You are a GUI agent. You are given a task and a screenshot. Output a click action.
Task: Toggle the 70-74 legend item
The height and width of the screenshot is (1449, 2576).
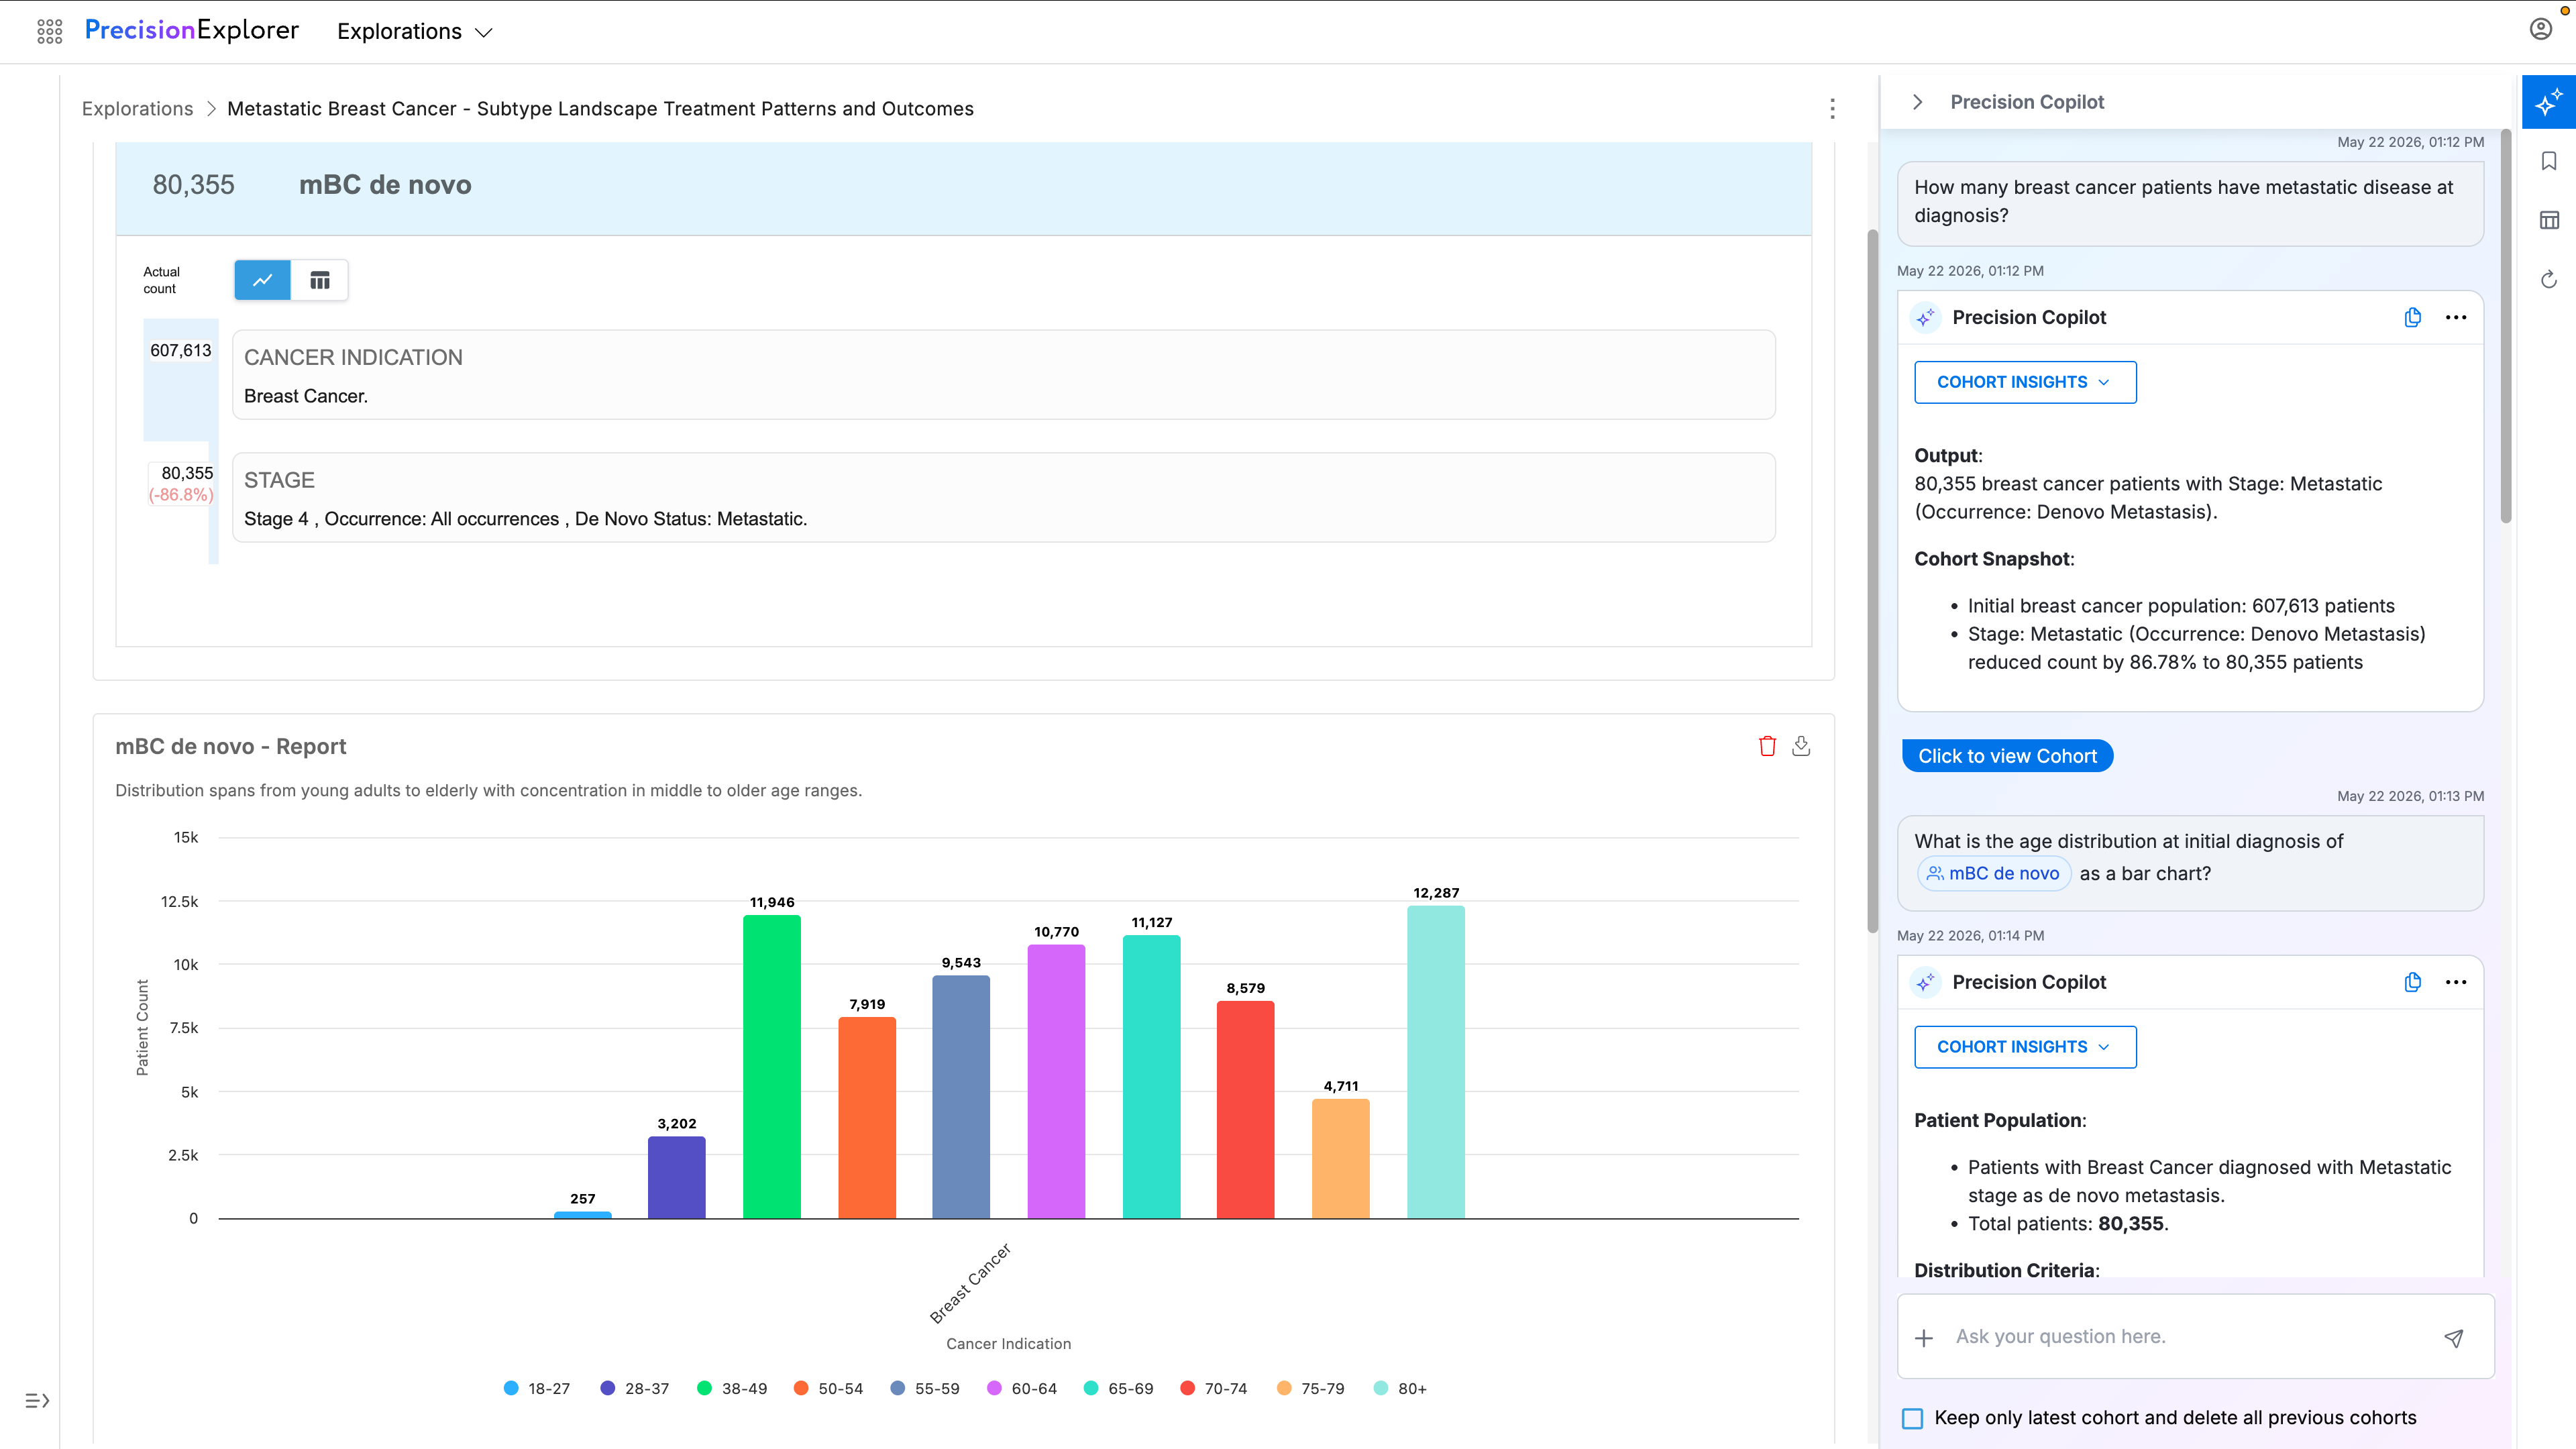click(1214, 1389)
